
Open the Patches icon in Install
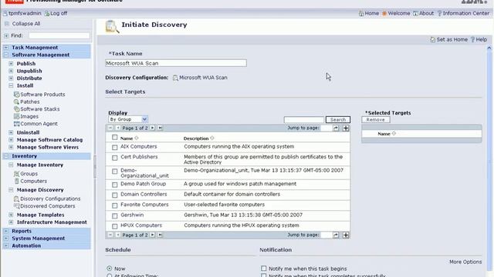coord(16,102)
